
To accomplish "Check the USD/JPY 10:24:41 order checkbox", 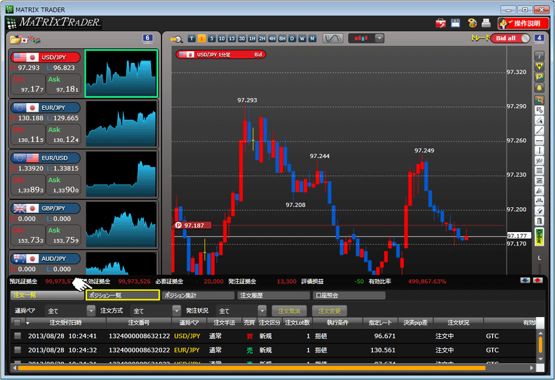I will point(17,336).
